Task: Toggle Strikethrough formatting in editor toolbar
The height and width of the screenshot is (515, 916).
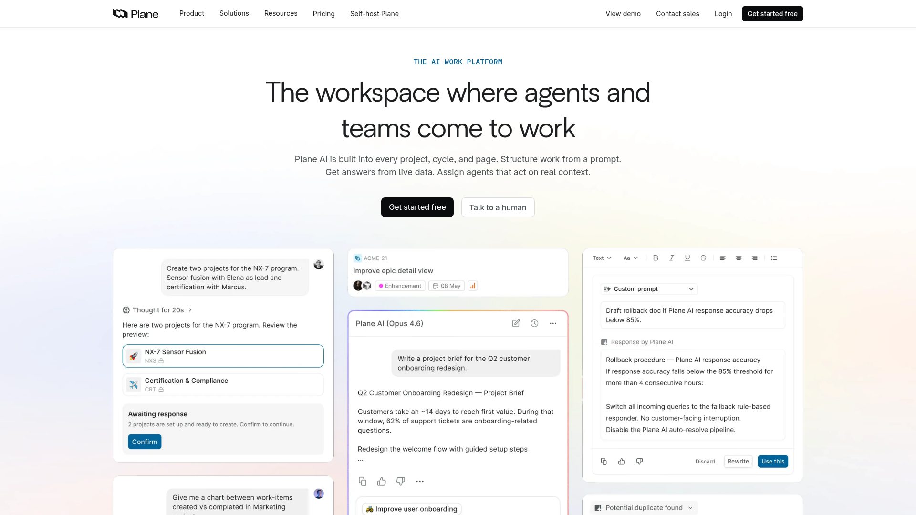Action: [703, 258]
